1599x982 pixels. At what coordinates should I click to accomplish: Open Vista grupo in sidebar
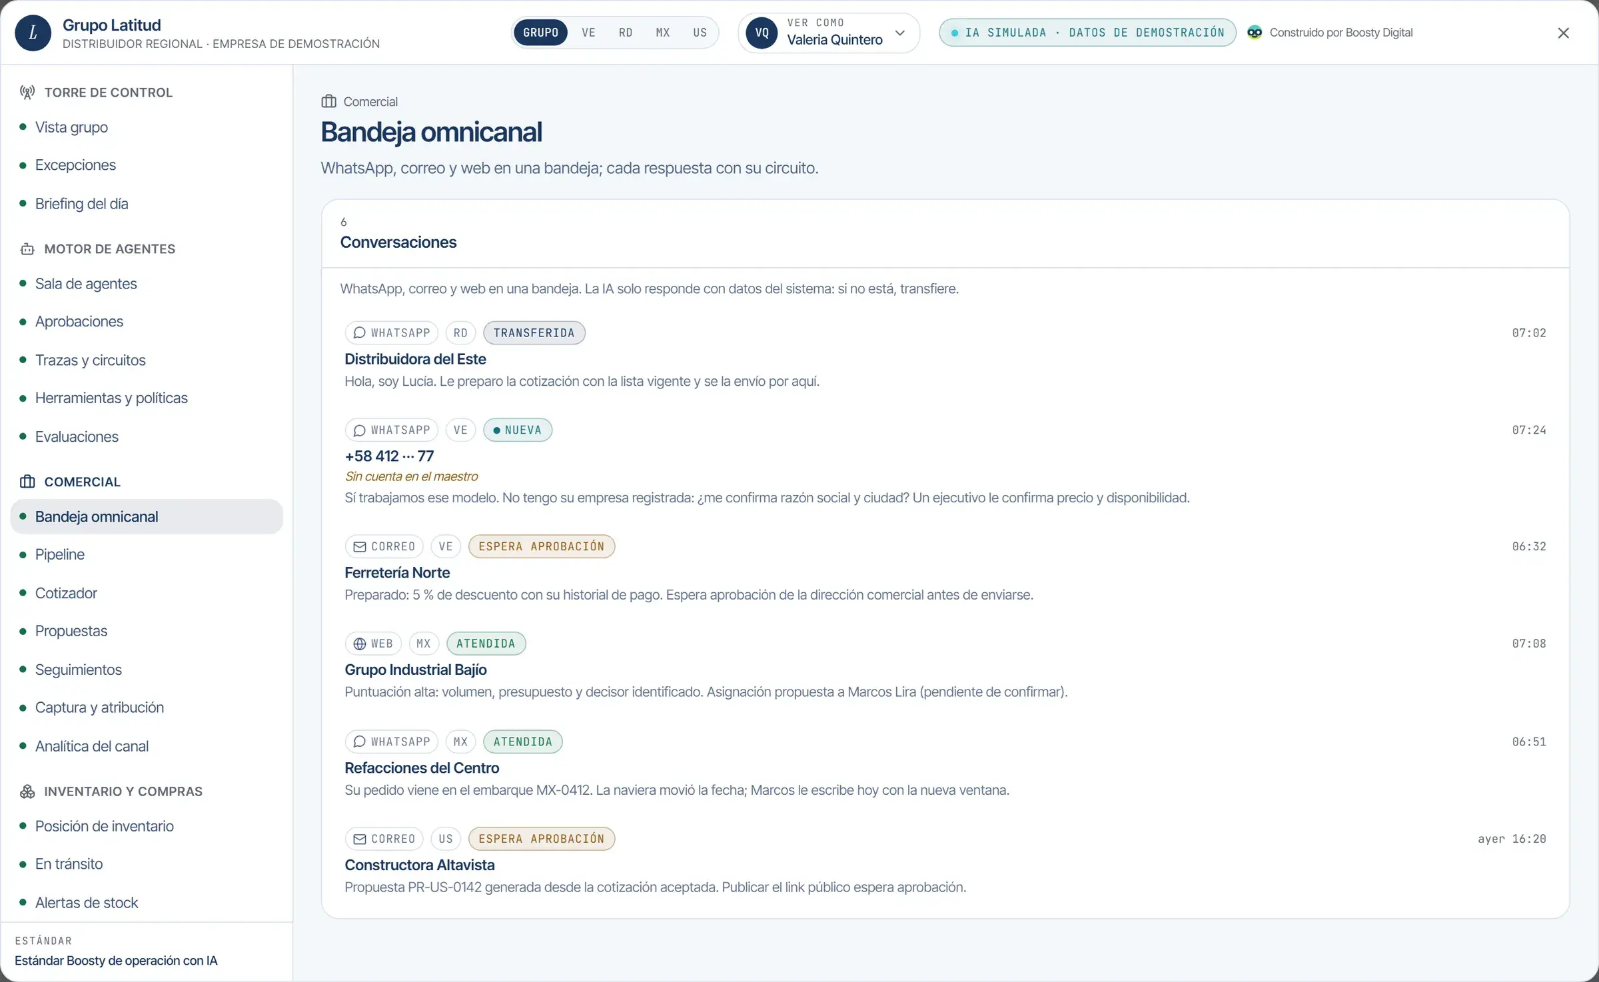point(147,127)
